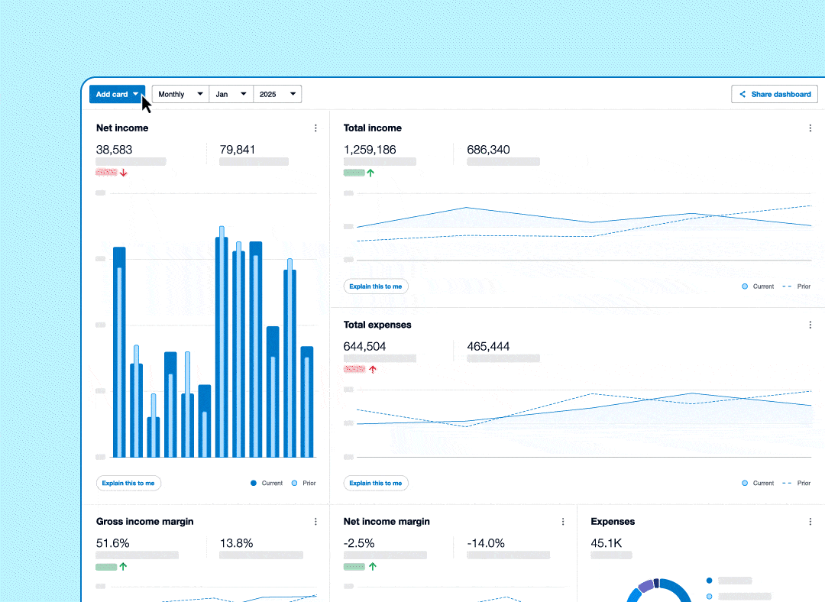This screenshot has width=825, height=602.
Task: Open the Gross income margin card menu
Action: click(315, 521)
